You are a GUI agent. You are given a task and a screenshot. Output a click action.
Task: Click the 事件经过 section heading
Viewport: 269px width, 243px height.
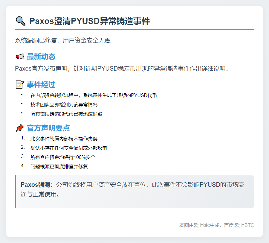point(41,85)
